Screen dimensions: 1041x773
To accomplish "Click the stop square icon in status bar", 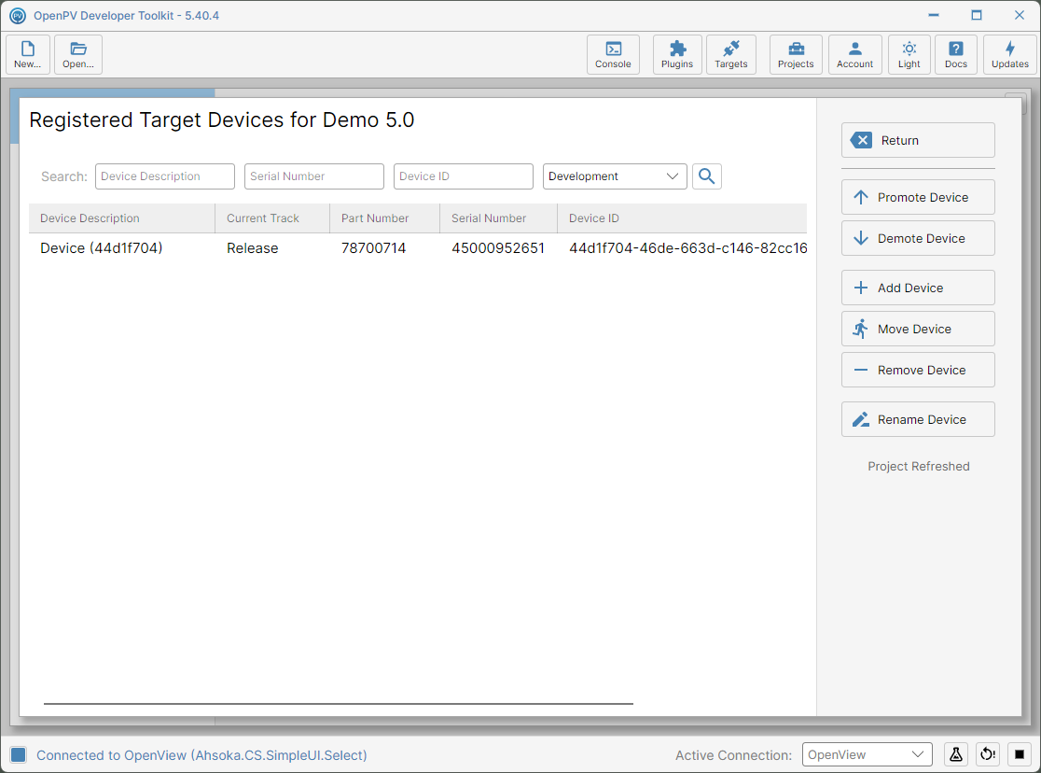I will (1020, 754).
